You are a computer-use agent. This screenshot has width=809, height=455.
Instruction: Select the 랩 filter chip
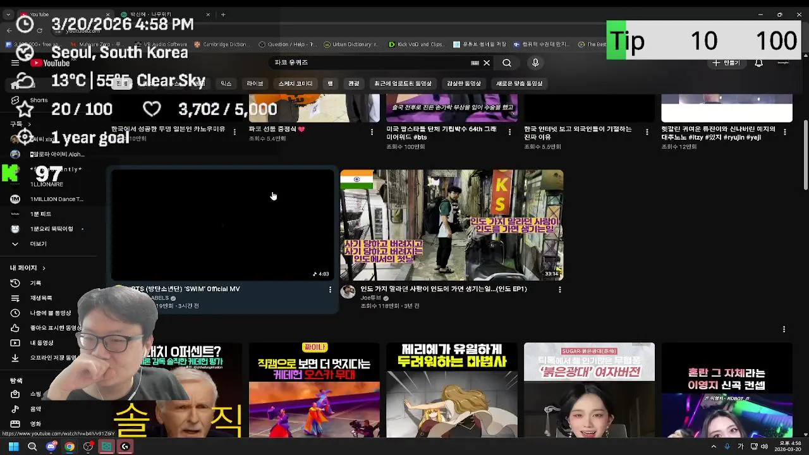click(x=330, y=83)
